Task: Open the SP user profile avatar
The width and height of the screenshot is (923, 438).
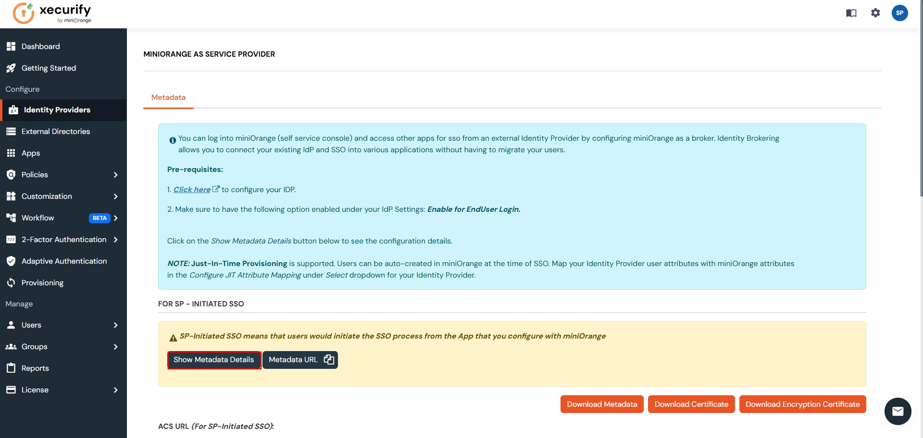Action: click(x=899, y=13)
